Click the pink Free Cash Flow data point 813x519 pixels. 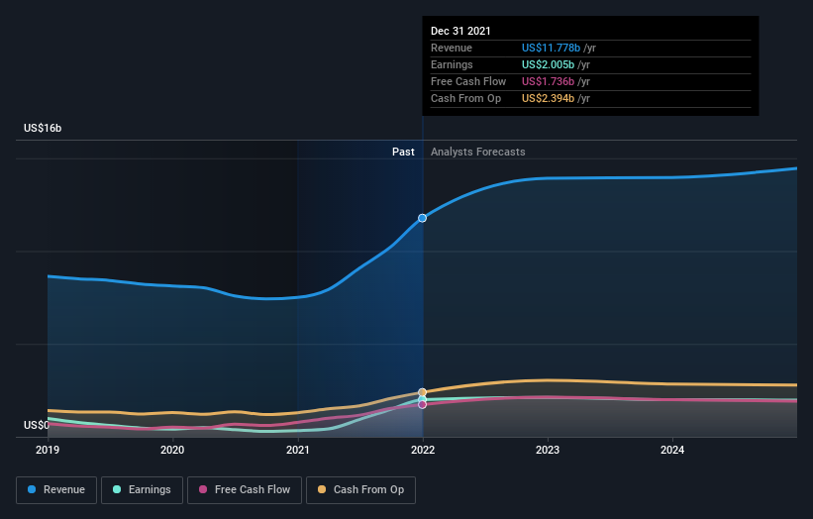click(423, 404)
